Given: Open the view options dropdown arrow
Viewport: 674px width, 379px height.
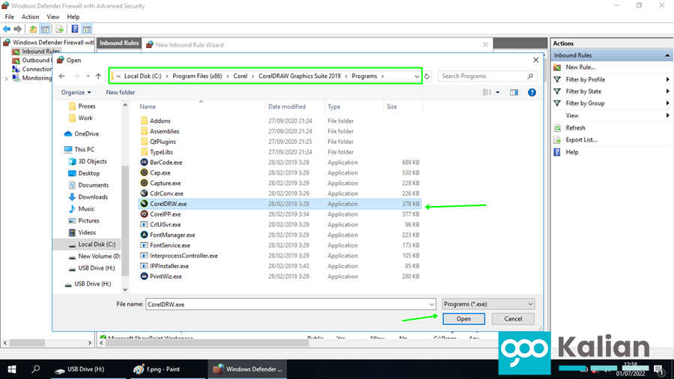Looking at the screenshot, I should [498, 92].
